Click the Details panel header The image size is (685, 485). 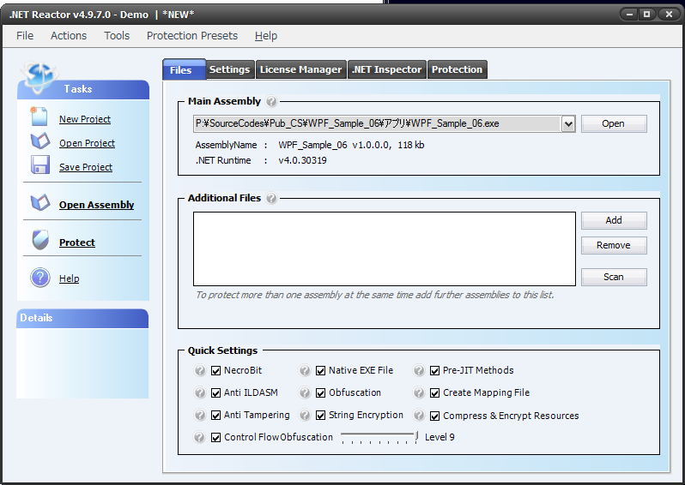point(82,319)
